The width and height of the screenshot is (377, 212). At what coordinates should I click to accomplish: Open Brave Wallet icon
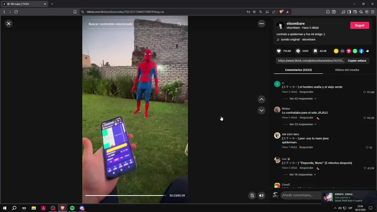point(355,12)
